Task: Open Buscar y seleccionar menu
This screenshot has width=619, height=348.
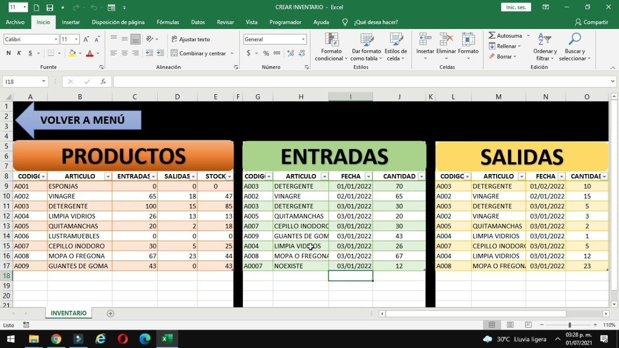Action: tap(575, 47)
